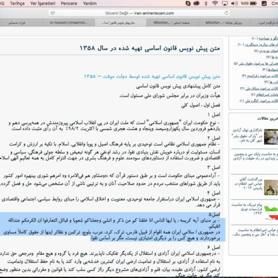Click the heading متن کامل پیشنهادی پیش نویس قانون اساسی

(178, 86)
